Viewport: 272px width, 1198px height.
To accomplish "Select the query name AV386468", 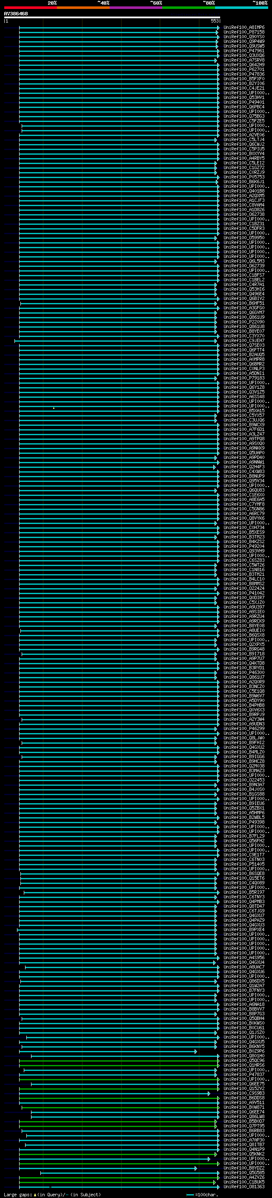I will [16, 14].
